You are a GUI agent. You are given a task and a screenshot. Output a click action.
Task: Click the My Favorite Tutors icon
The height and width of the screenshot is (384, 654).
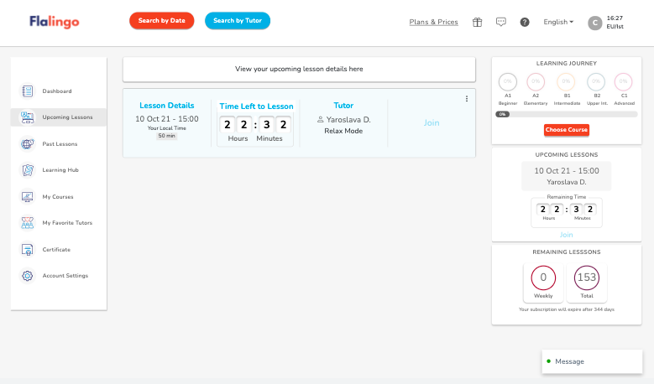28,223
